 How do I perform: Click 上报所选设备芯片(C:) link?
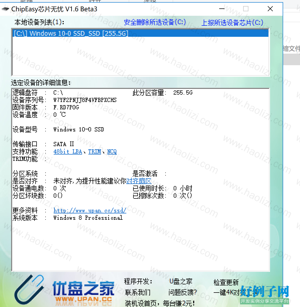(x=232, y=23)
